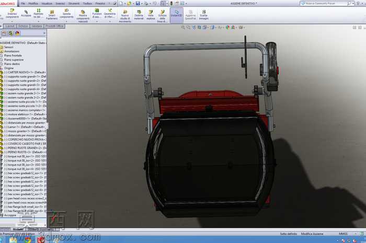Click the Zoom to fit magnifier icon

pyautogui.click(x=183, y=28)
